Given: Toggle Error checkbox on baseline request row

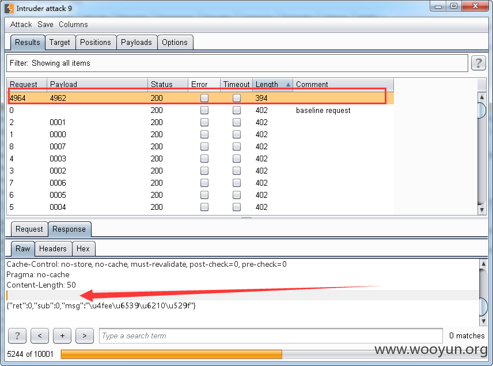Looking at the screenshot, I should (204, 110).
